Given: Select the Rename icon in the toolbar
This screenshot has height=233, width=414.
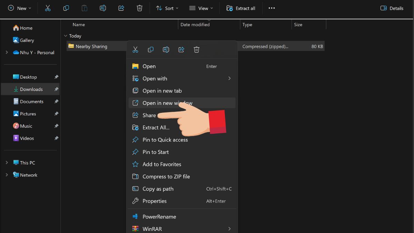Looking at the screenshot, I should tap(102, 8).
